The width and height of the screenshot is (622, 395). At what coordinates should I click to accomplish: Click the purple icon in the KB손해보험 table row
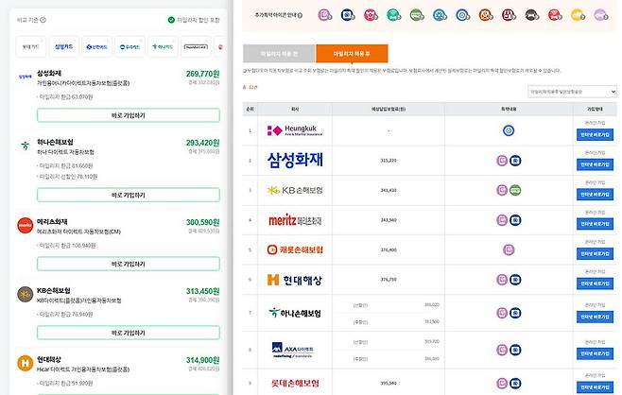click(x=502, y=190)
